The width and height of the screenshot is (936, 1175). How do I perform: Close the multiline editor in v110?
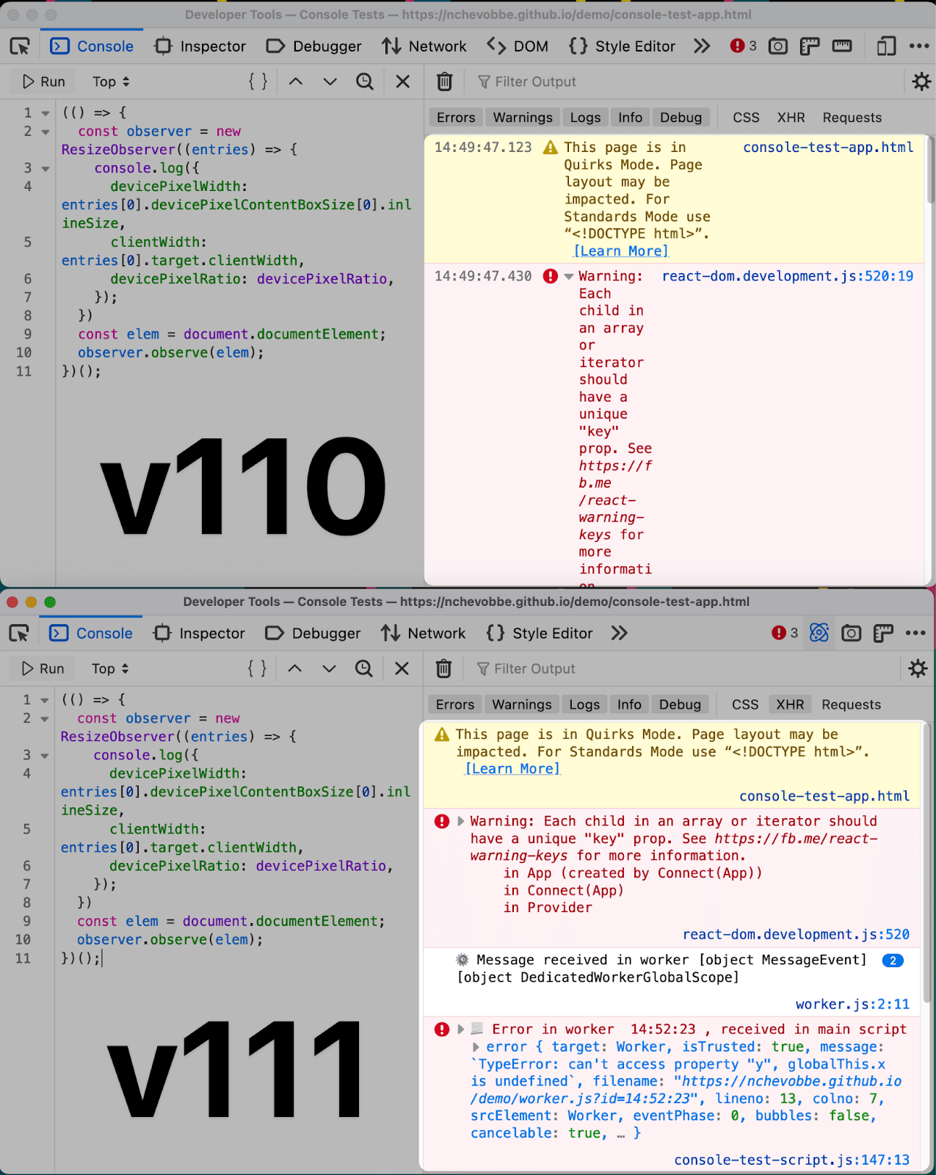pos(403,82)
